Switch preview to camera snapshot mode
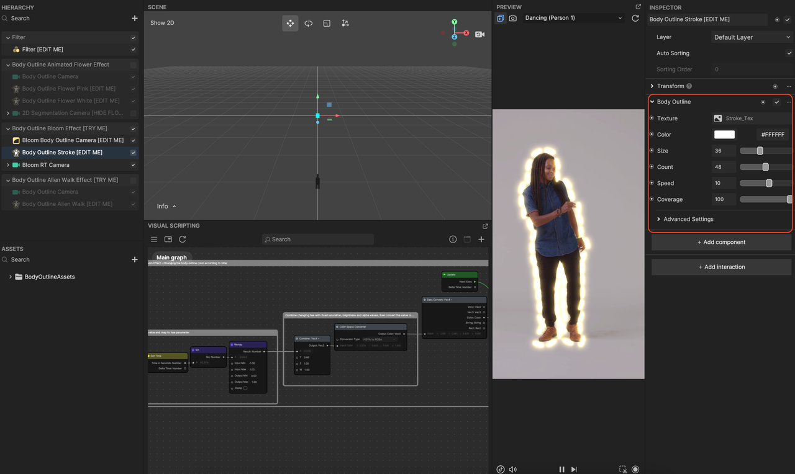This screenshot has height=474, width=795. coord(512,19)
